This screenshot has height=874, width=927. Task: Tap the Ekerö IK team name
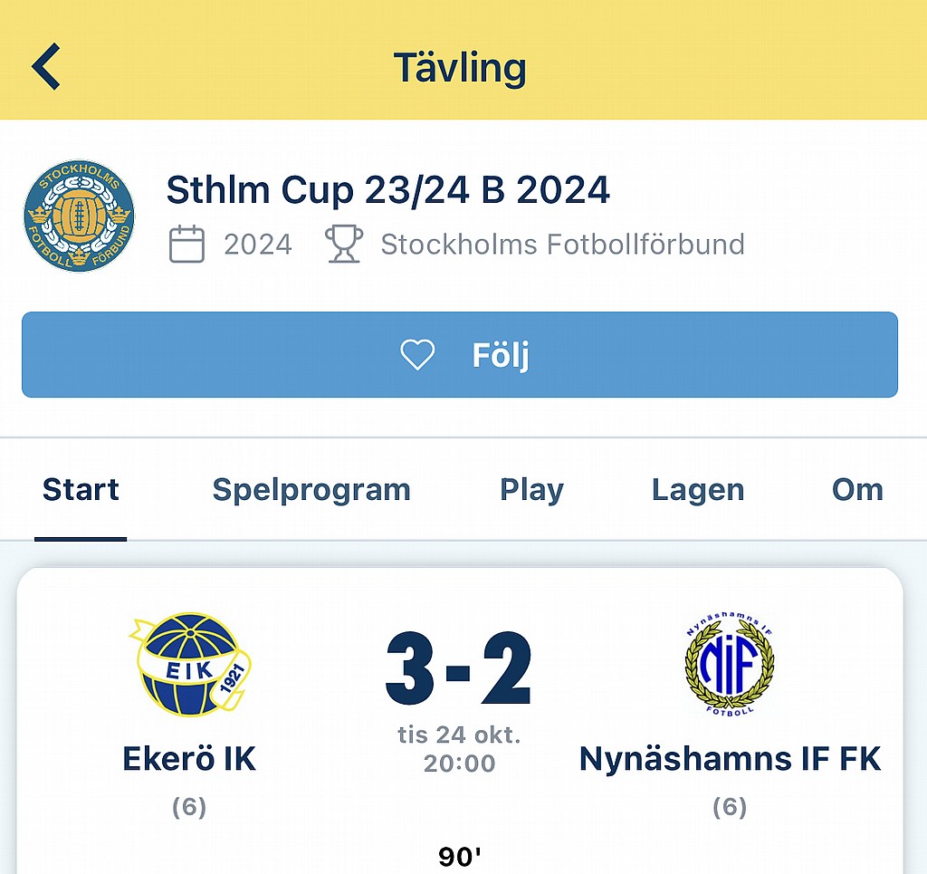click(x=189, y=759)
